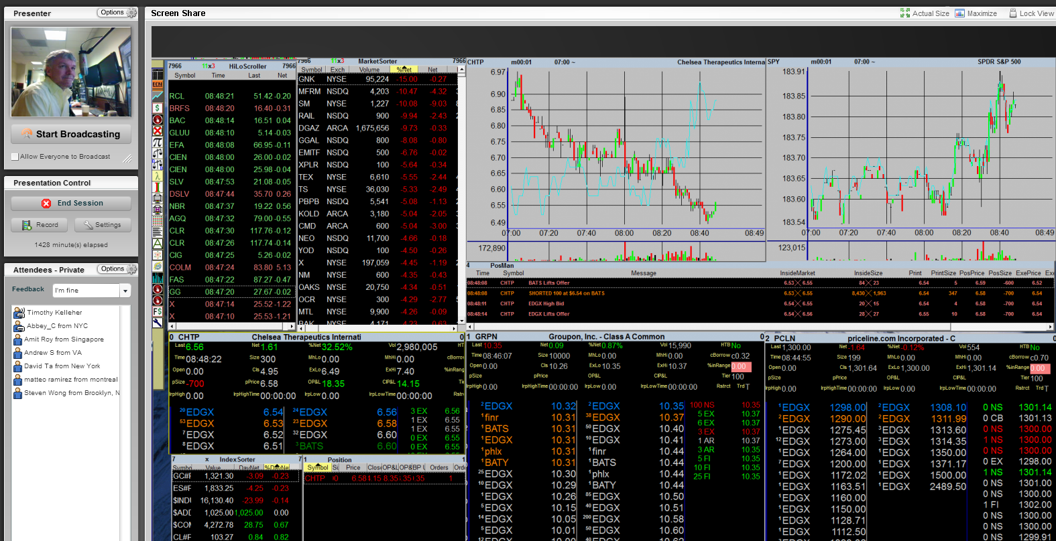Screen dimensions: 1056x541
Task: Select GG row in HiLoScroller
Action: click(x=231, y=292)
